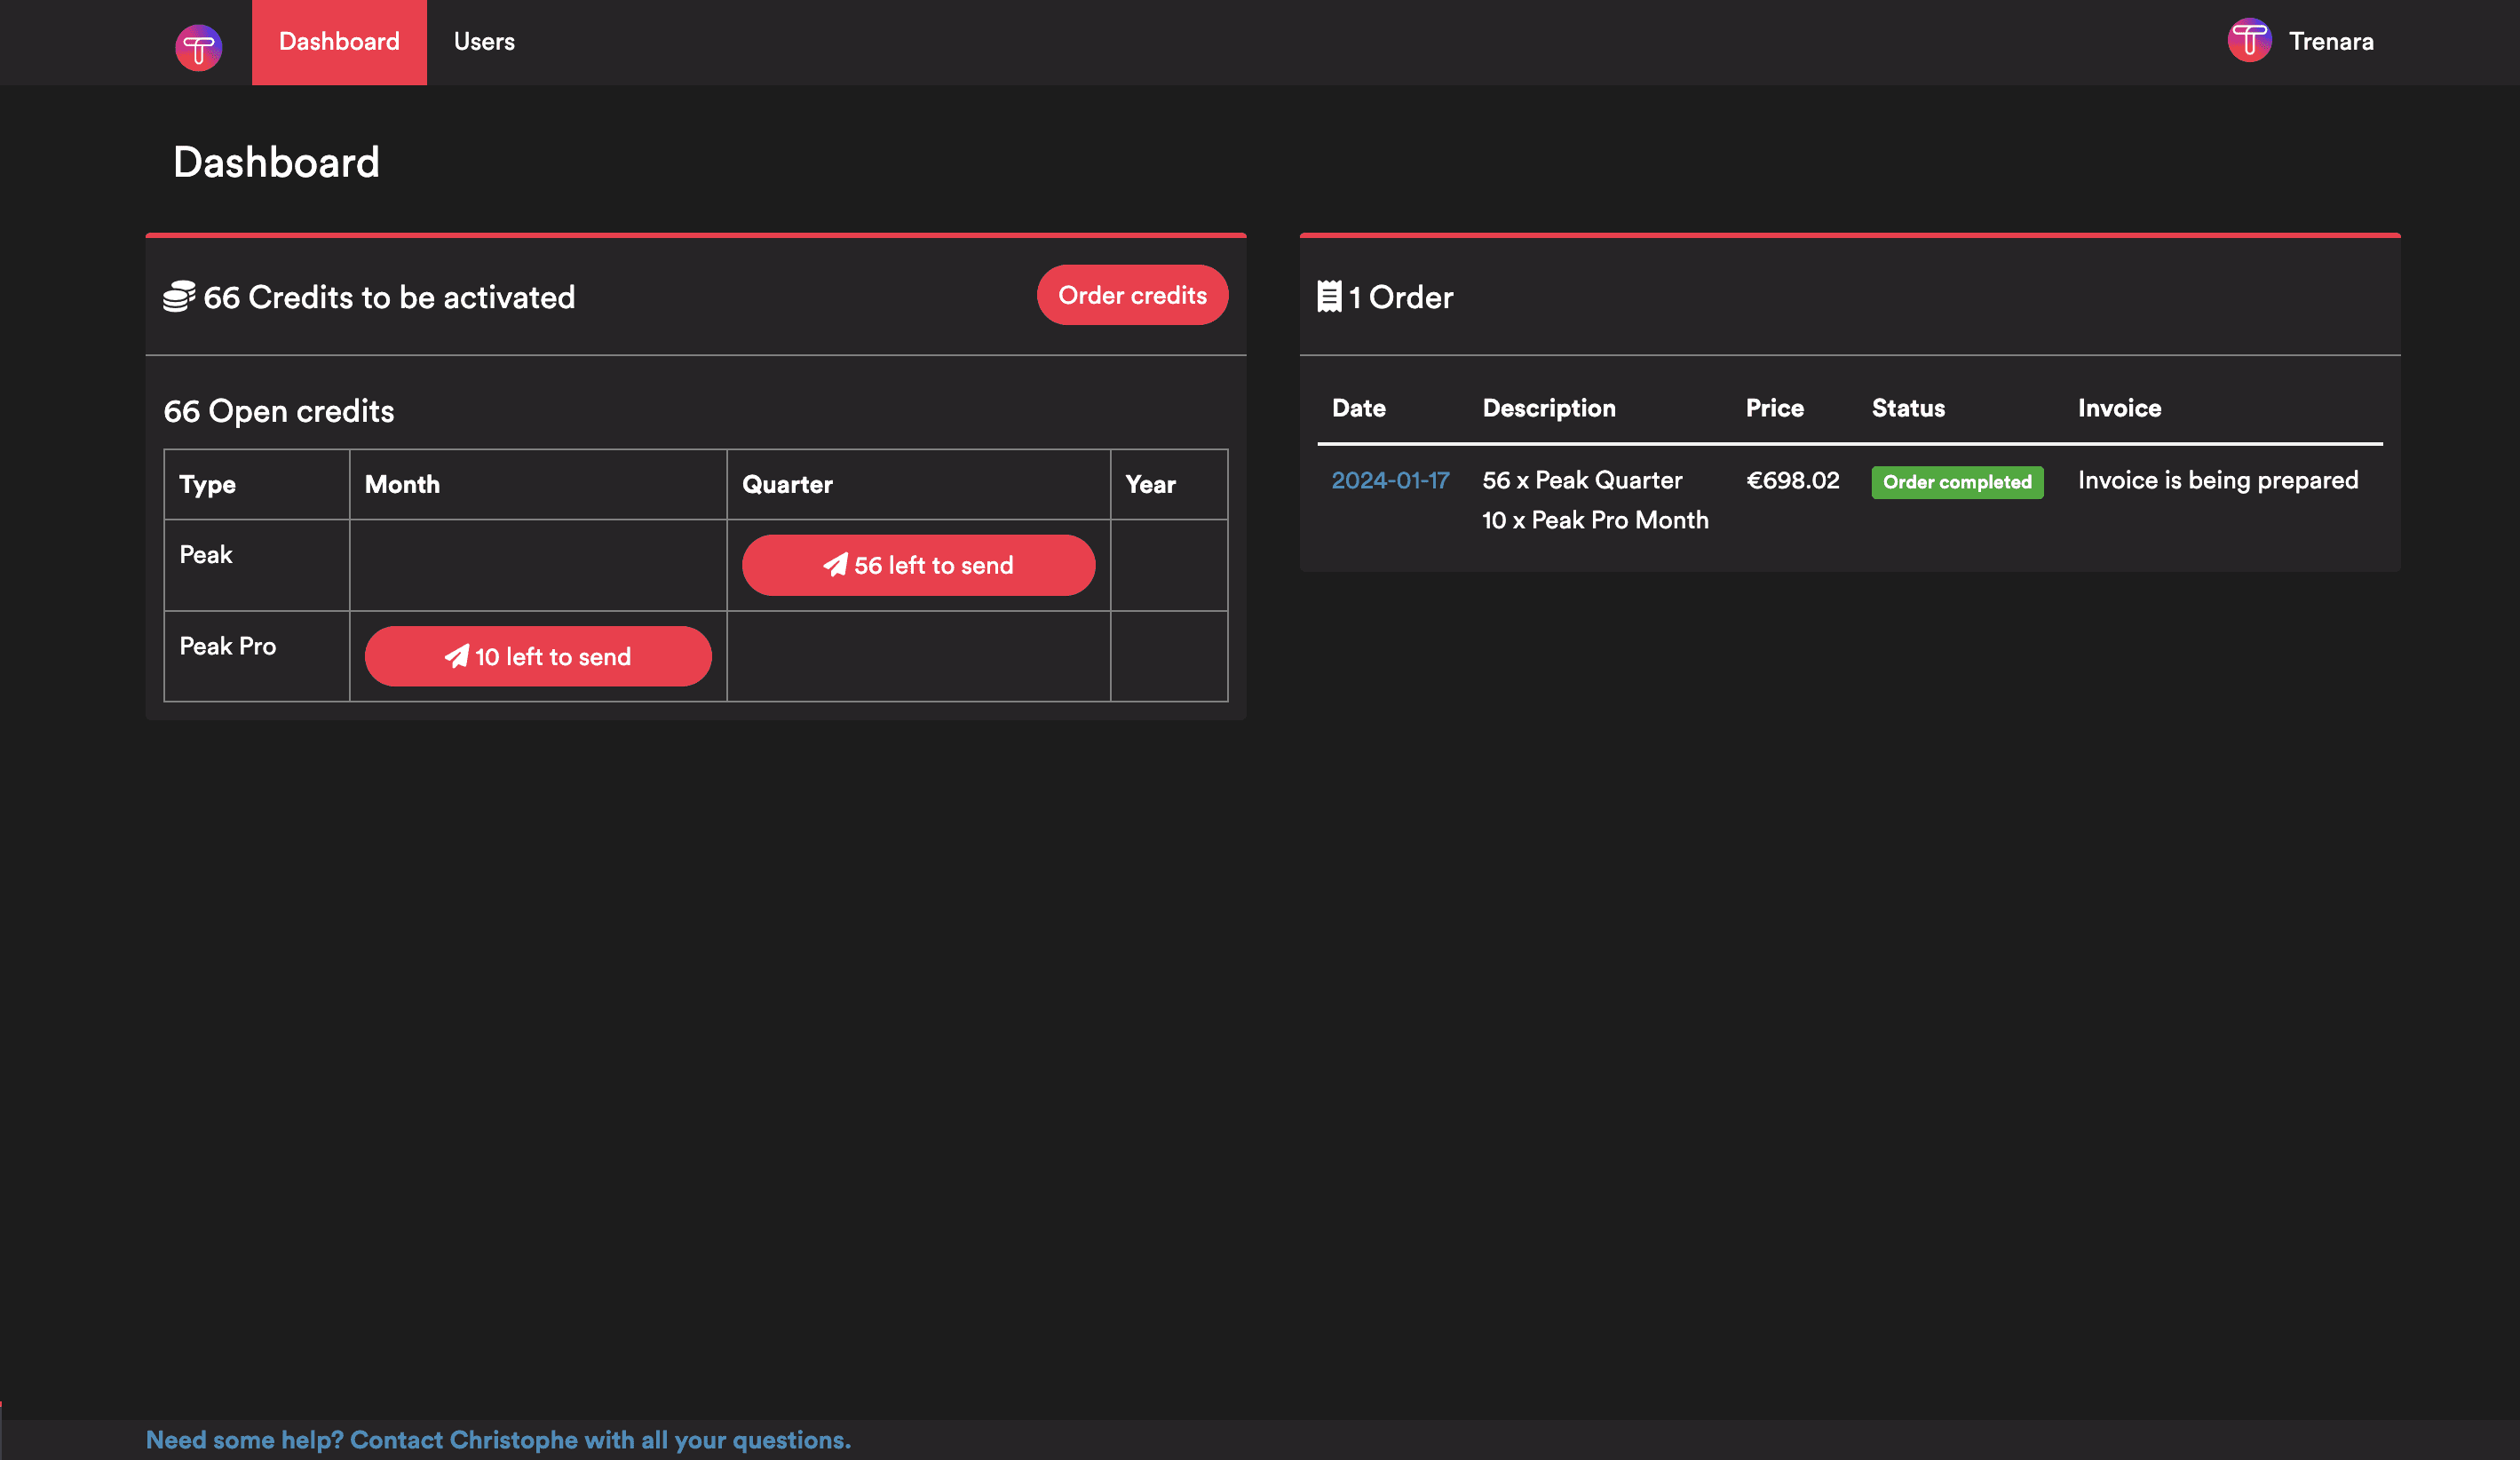
Task: Click the Trenara logo in navbar
Action: tap(198, 46)
